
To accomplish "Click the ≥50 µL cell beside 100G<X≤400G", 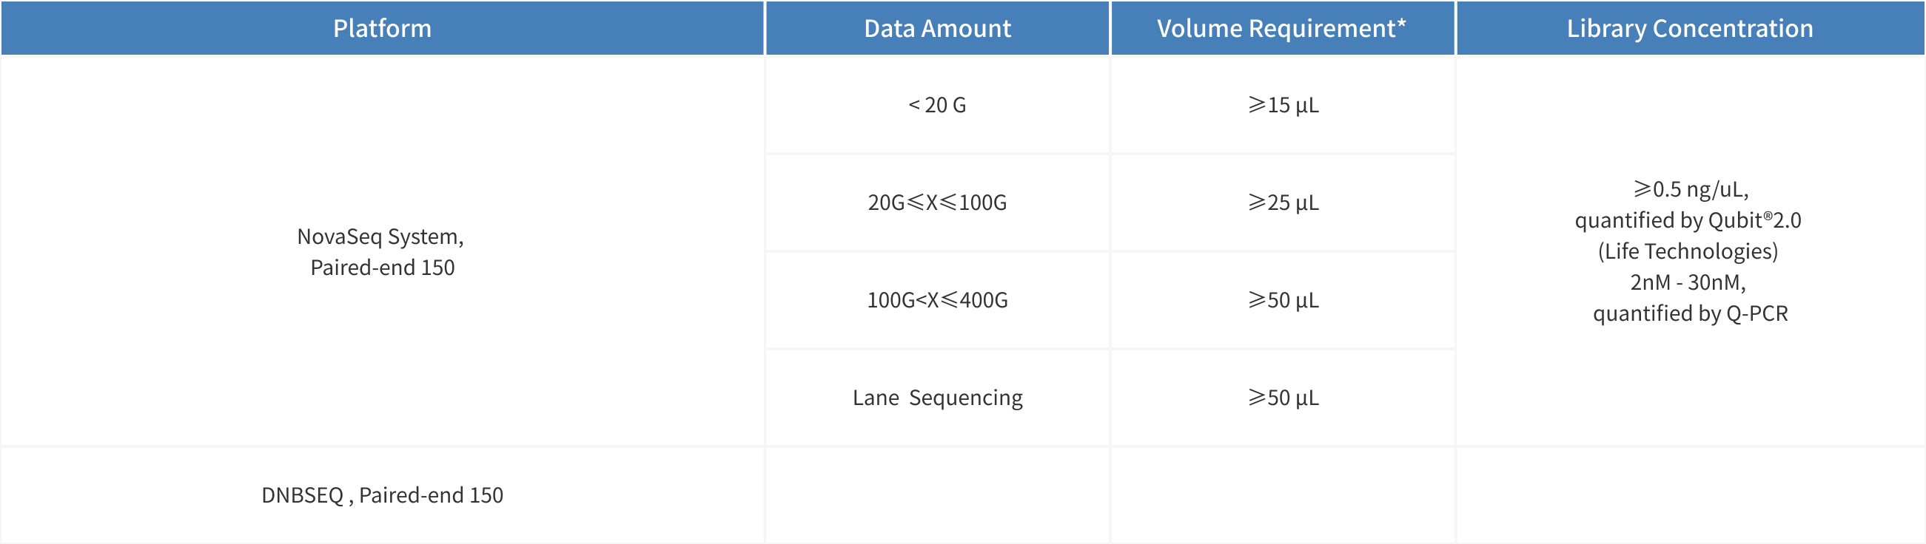I will click(1283, 300).
